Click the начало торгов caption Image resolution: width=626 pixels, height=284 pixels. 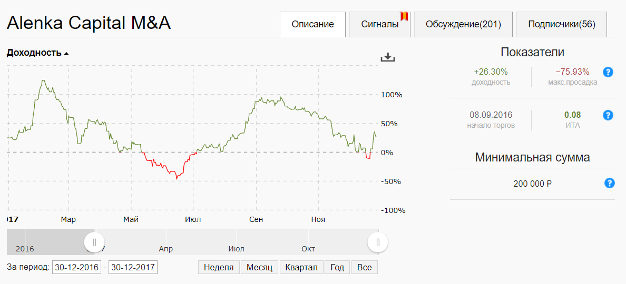tap(491, 125)
